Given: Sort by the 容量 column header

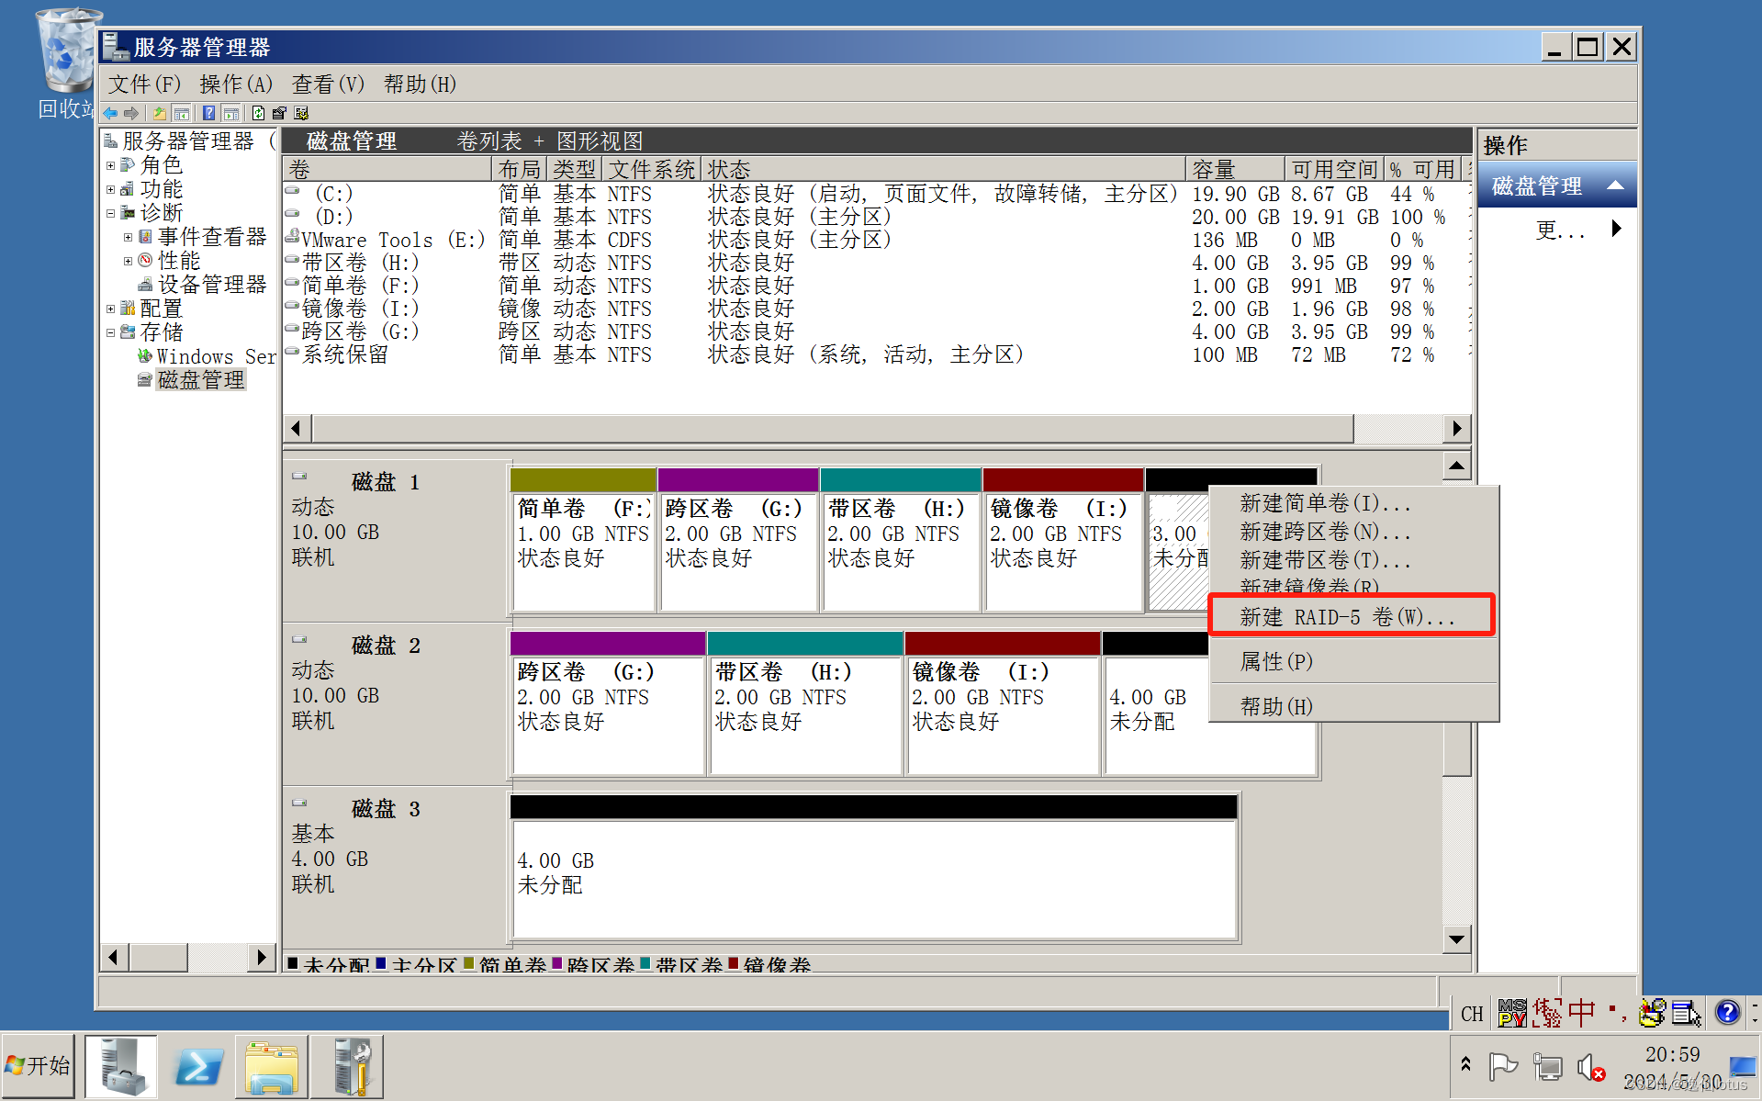Looking at the screenshot, I should (1235, 170).
